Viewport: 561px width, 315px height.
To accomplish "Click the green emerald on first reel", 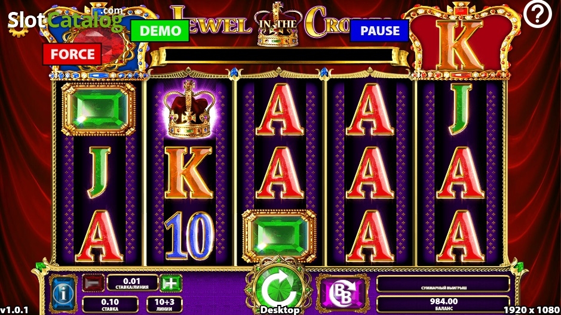I will 99,109.
